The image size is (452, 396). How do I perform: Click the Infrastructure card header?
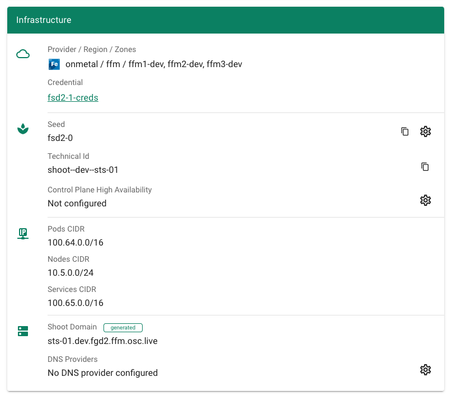pos(225,20)
